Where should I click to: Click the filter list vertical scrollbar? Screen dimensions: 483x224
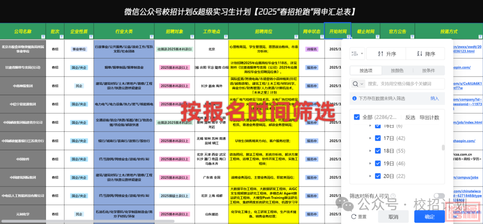point(443,147)
